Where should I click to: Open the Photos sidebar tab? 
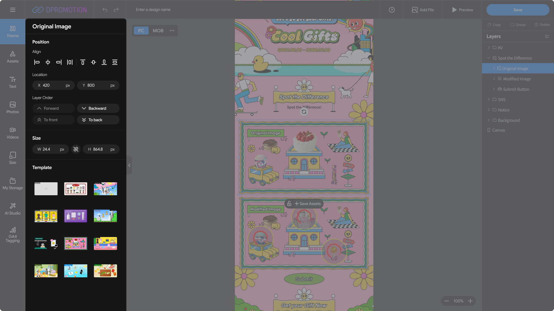click(12, 107)
